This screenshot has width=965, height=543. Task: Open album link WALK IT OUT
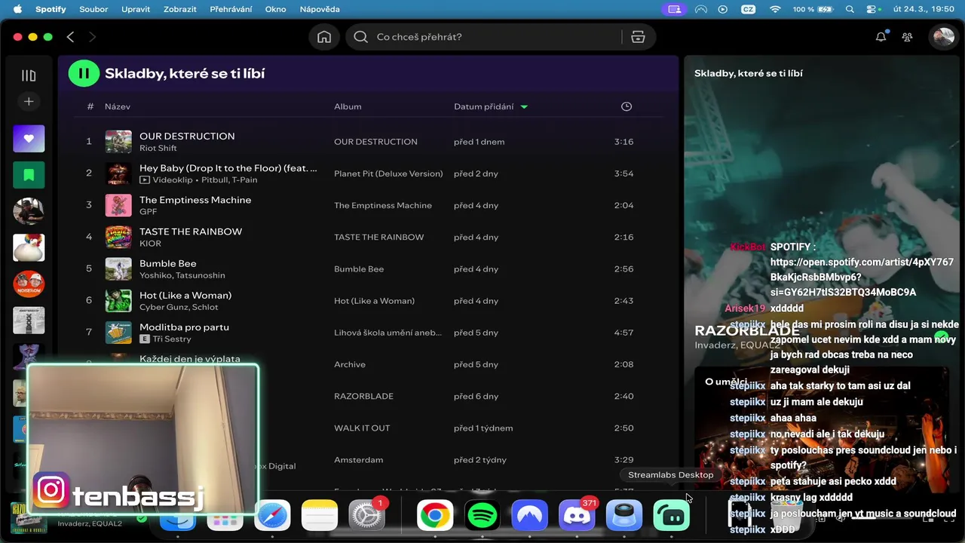[362, 428]
